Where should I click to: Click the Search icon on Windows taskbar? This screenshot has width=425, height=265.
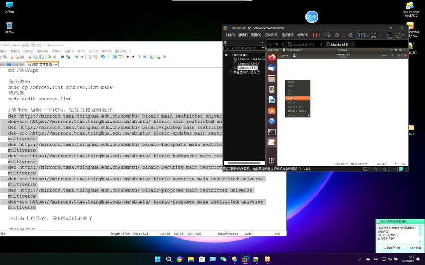[168, 259]
